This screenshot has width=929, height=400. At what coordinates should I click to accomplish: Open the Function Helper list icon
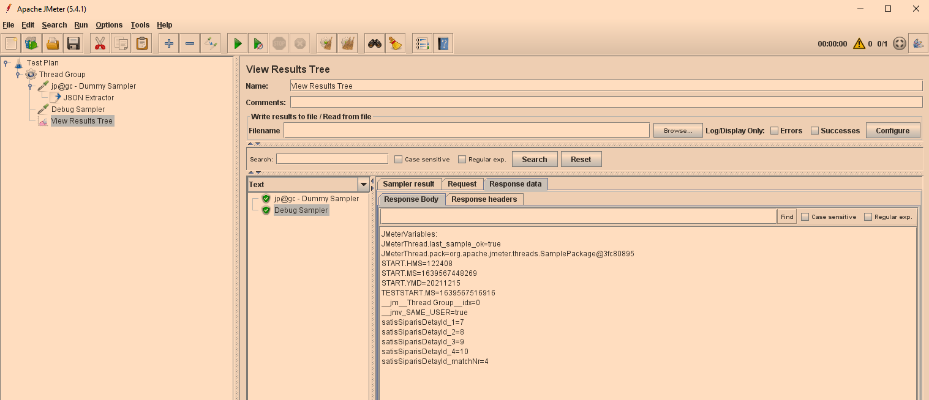pos(423,43)
